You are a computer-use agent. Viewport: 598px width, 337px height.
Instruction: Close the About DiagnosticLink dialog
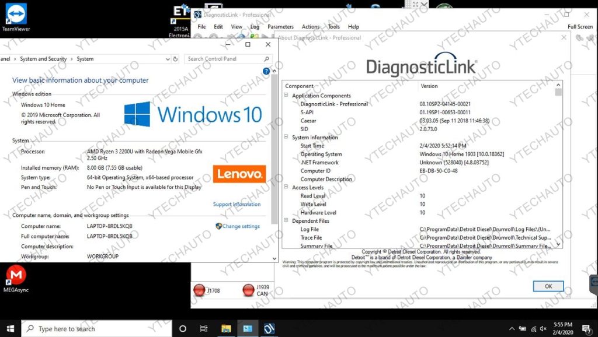pyautogui.click(x=564, y=37)
